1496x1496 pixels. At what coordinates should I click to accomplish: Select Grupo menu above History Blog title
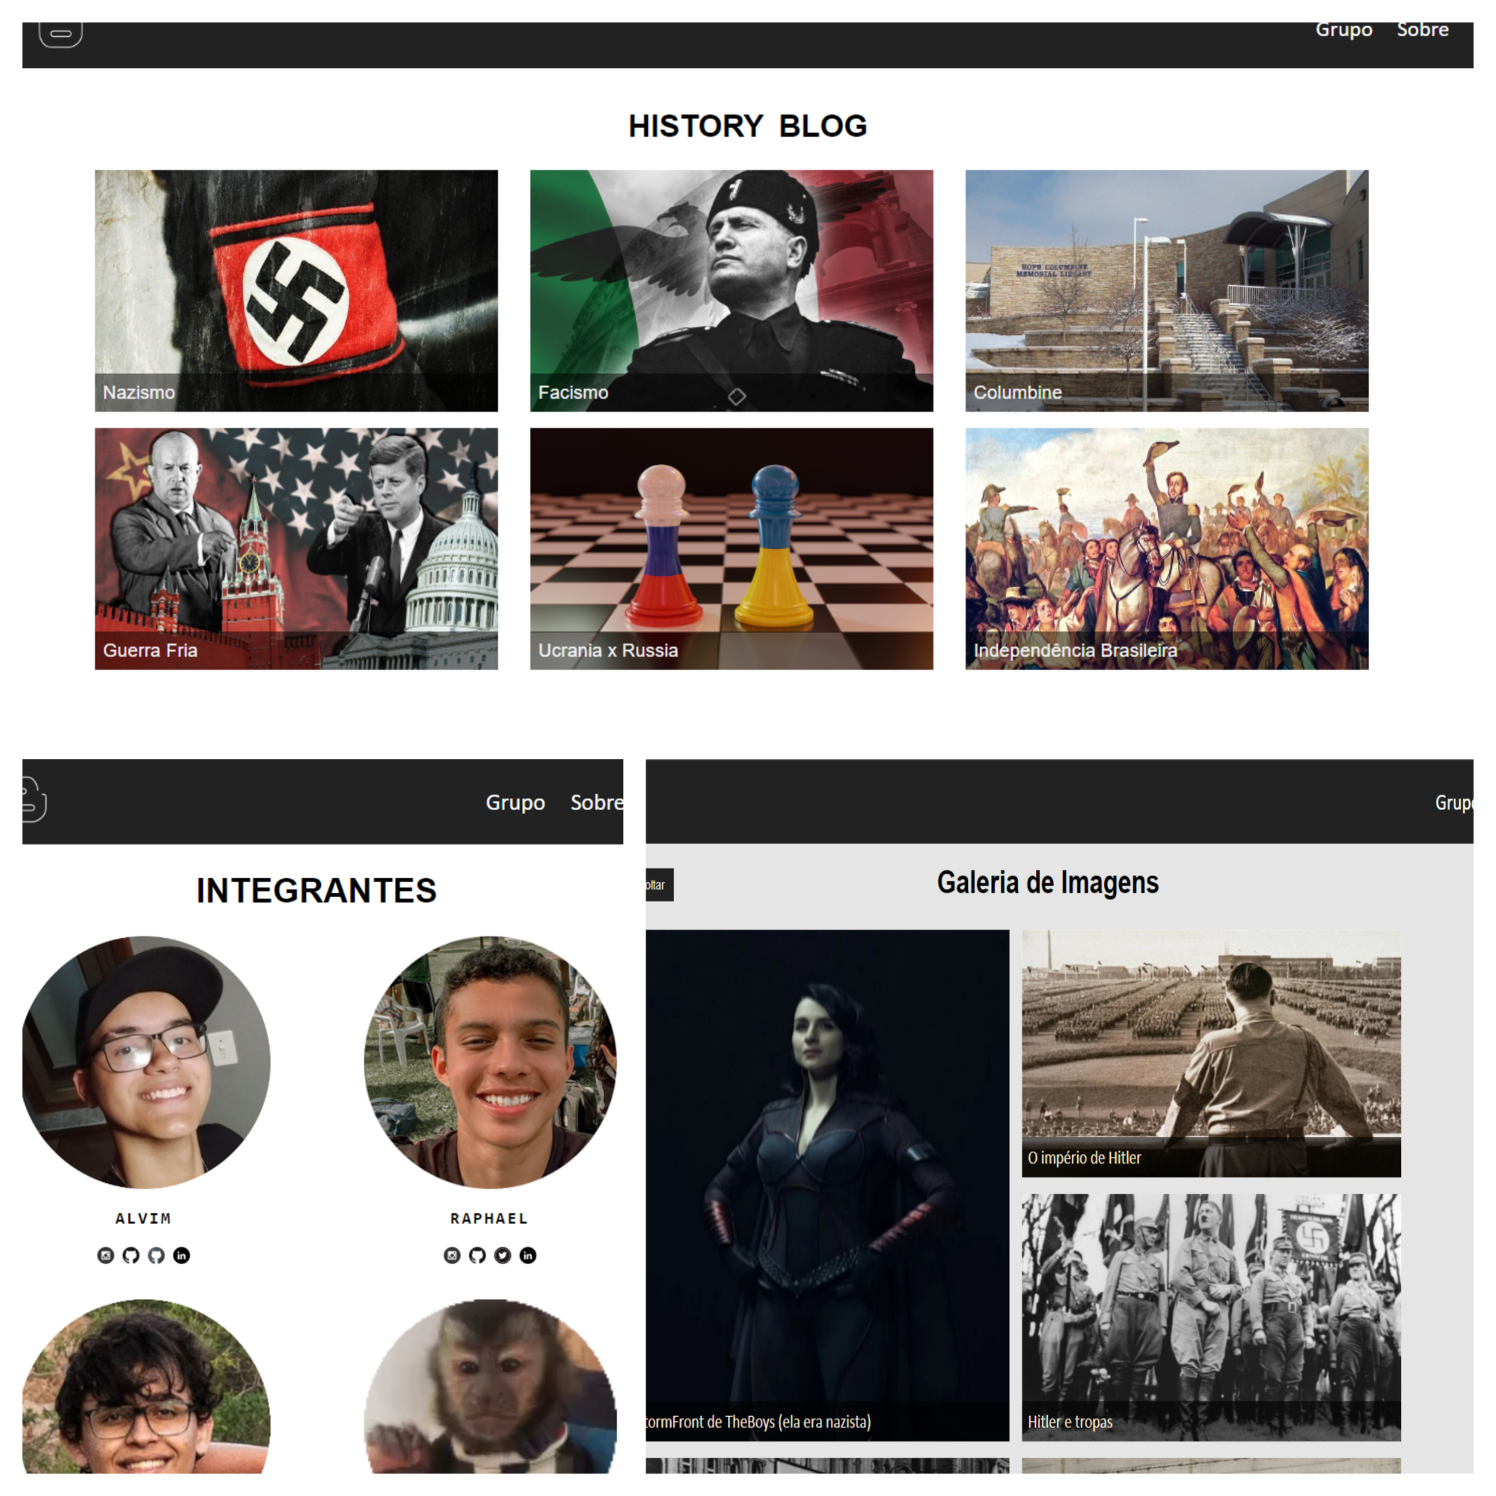coord(1343,29)
